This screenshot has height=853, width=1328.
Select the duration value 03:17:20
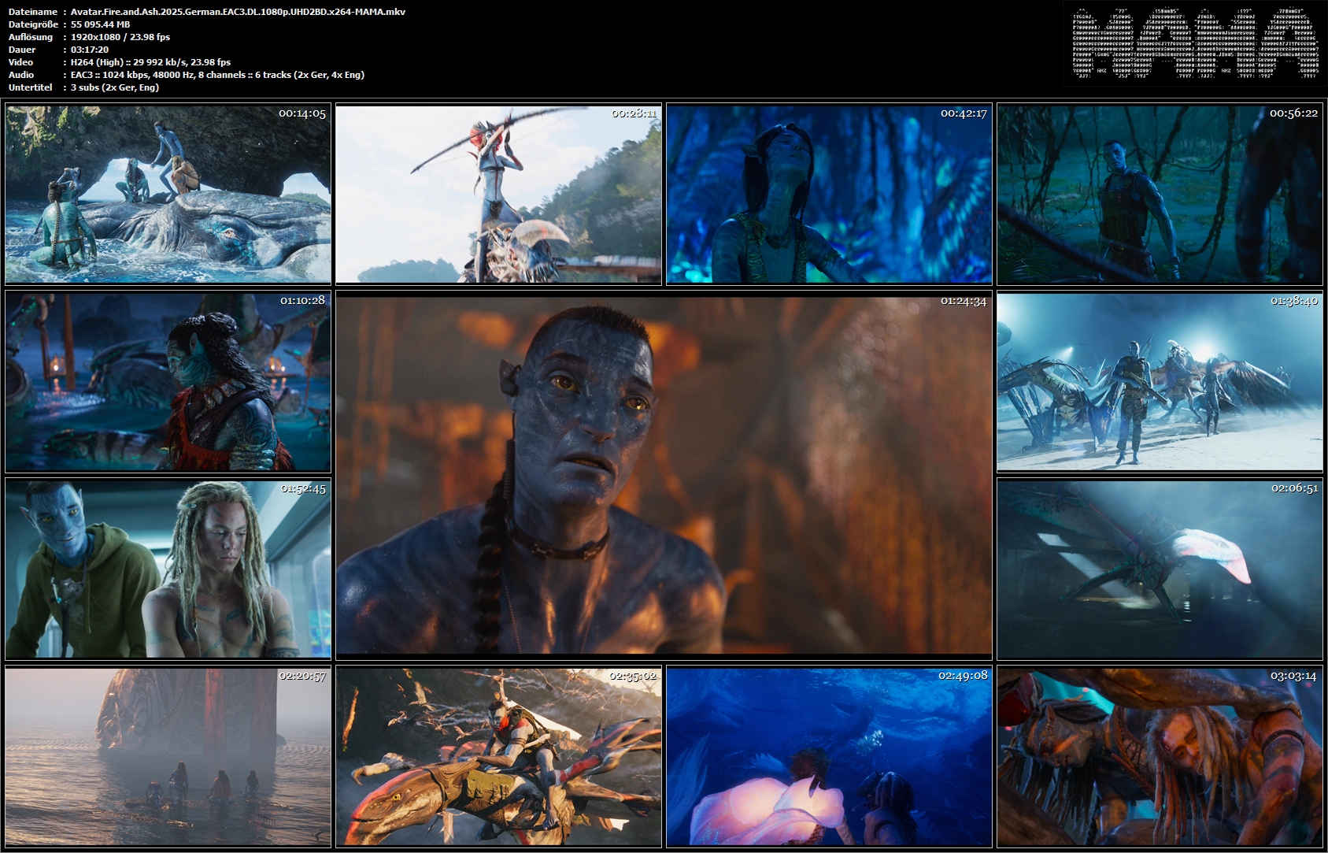(90, 50)
